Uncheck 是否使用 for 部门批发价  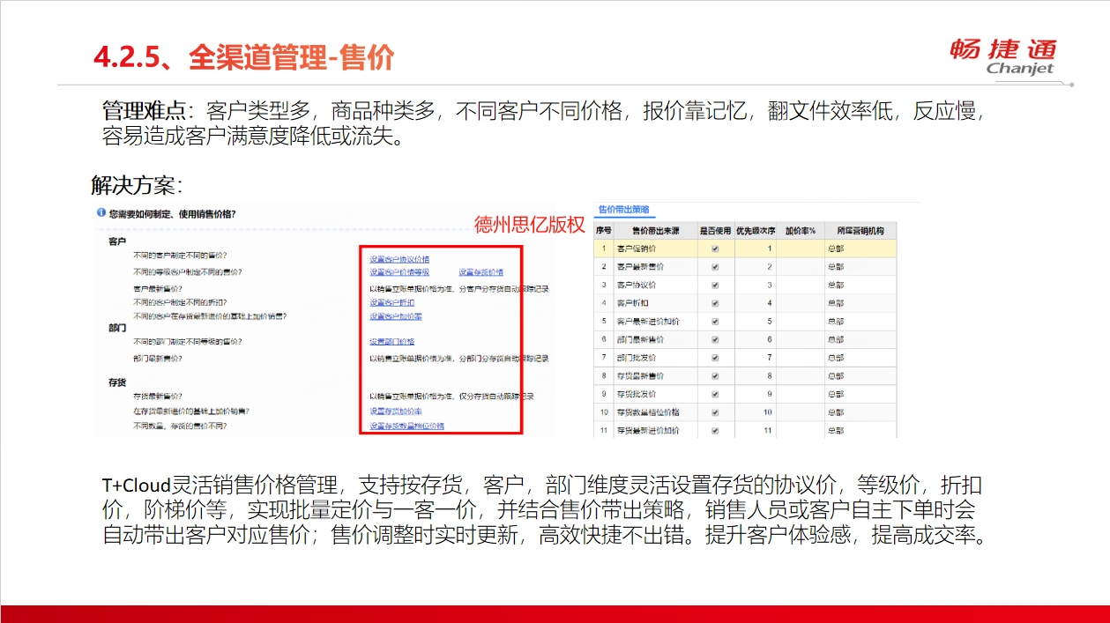click(715, 358)
